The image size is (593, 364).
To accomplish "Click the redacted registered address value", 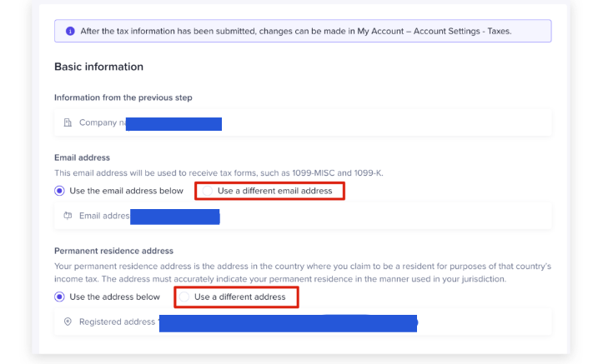I will tap(287, 322).
